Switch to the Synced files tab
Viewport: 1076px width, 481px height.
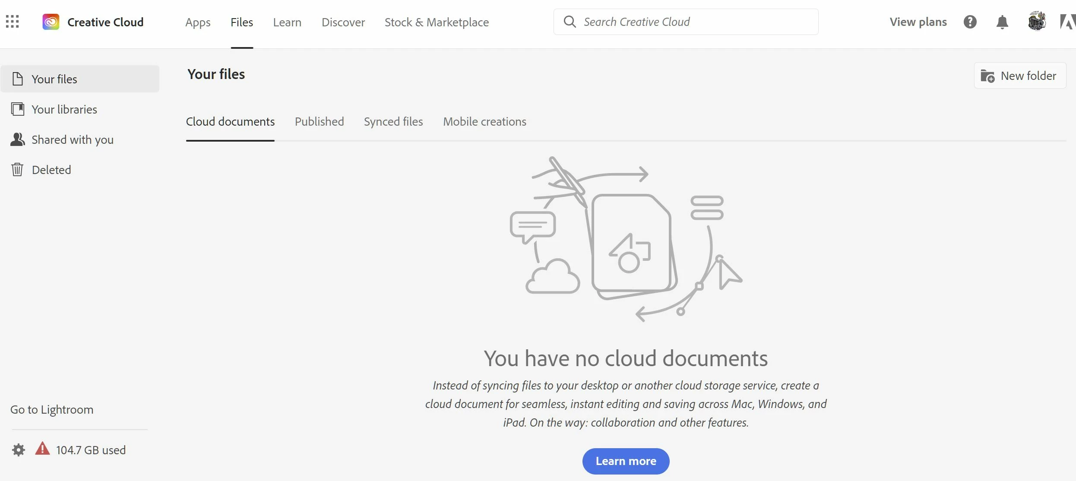(x=393, y=122)
